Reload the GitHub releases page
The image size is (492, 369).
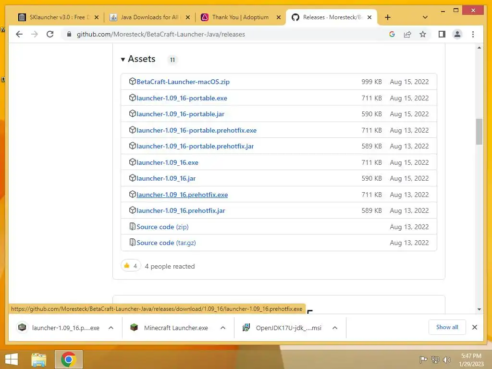tap(50, 34)
